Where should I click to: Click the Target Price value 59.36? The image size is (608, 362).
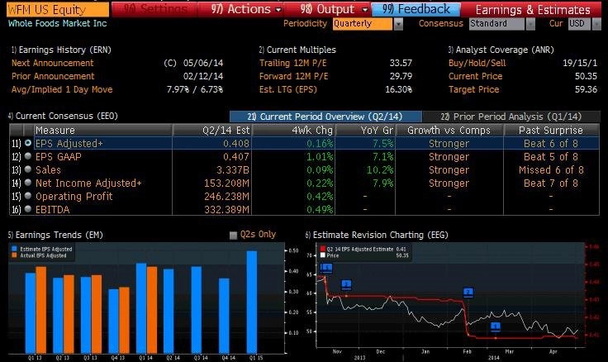[586, 89]
